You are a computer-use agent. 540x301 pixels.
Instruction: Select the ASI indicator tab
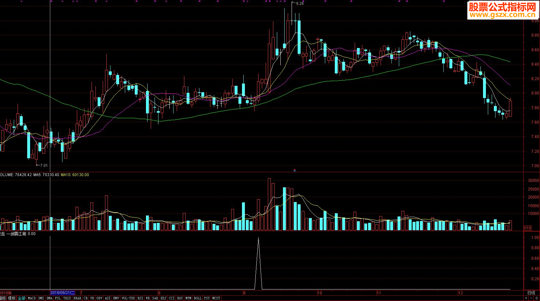(108, 298)
